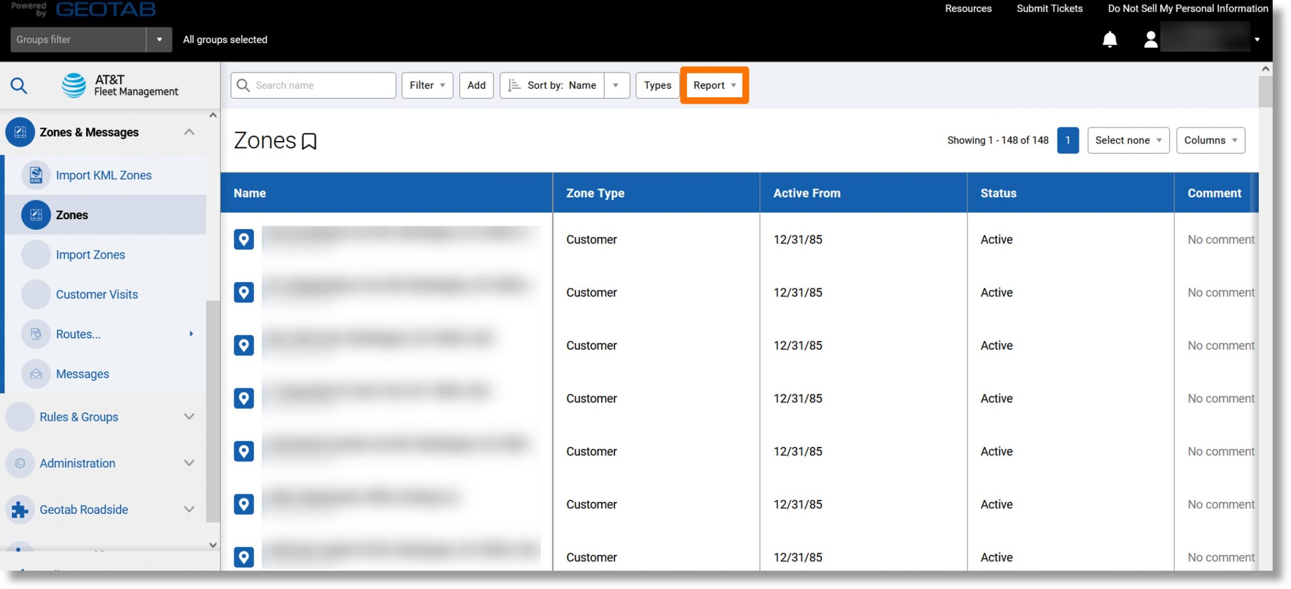Click the Messages envelope icon

point(36,374)
